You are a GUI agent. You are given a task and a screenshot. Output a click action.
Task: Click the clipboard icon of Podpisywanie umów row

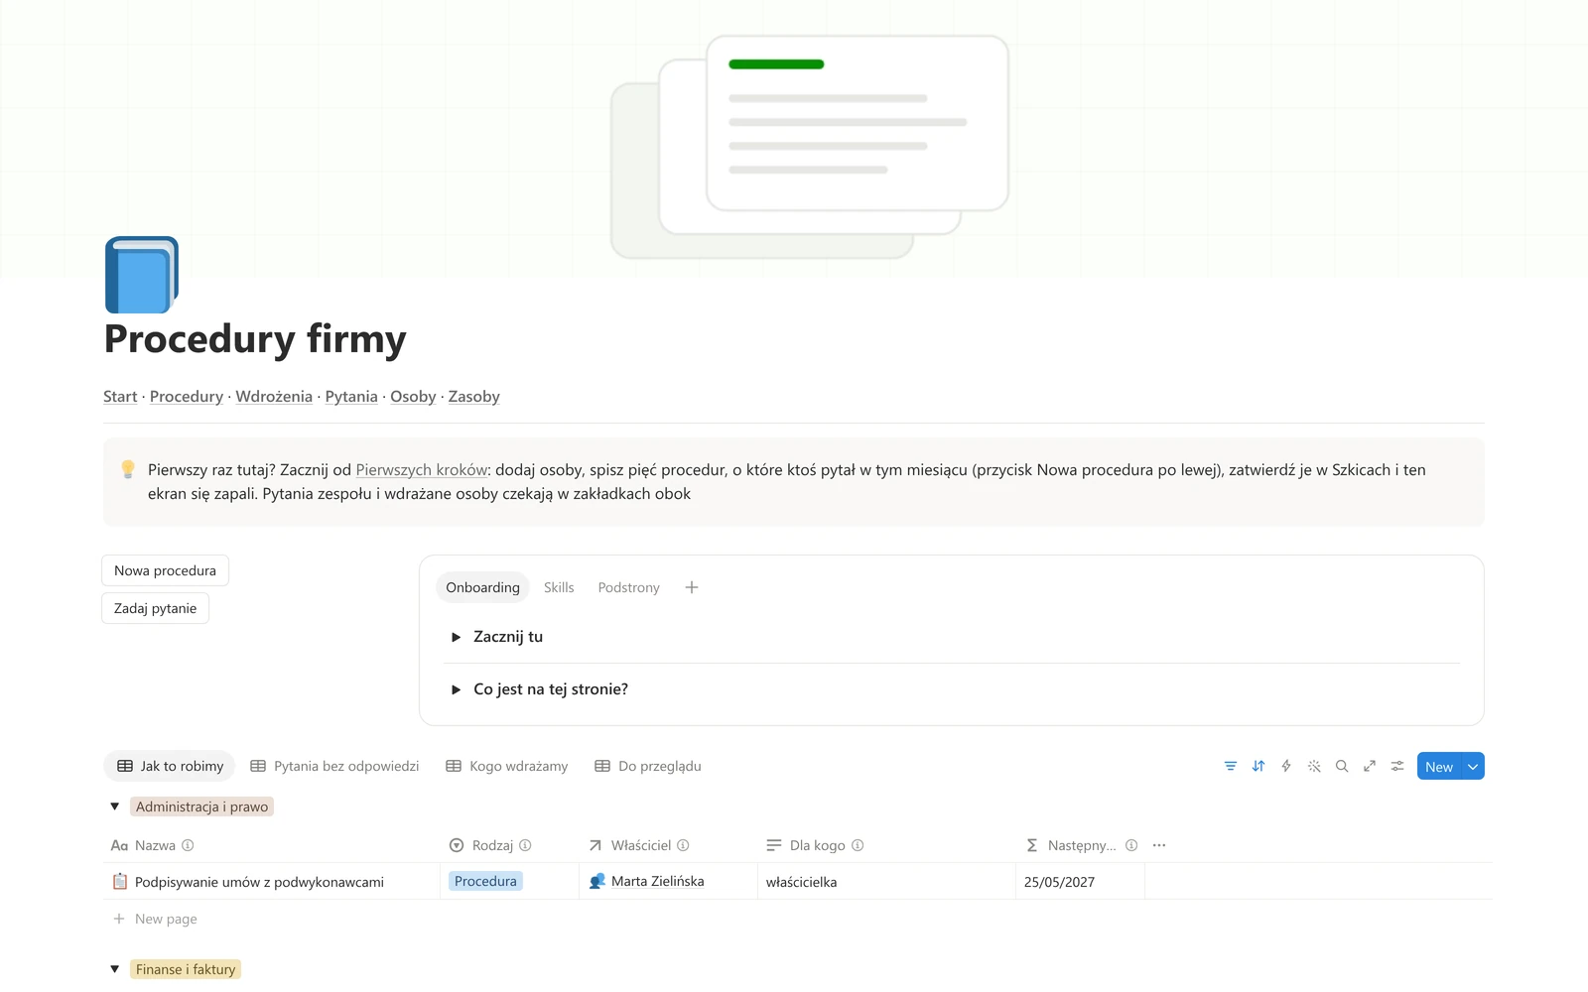pos(120,881)
